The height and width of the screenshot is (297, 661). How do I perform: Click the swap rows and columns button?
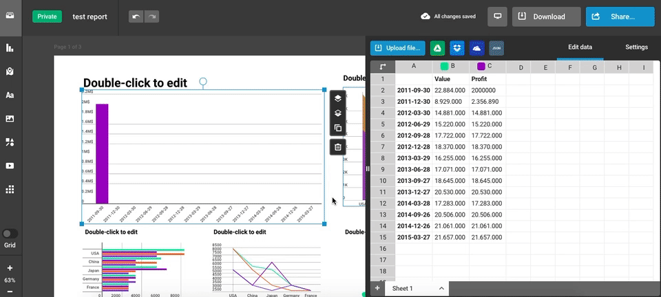click(x=383, y=67)
